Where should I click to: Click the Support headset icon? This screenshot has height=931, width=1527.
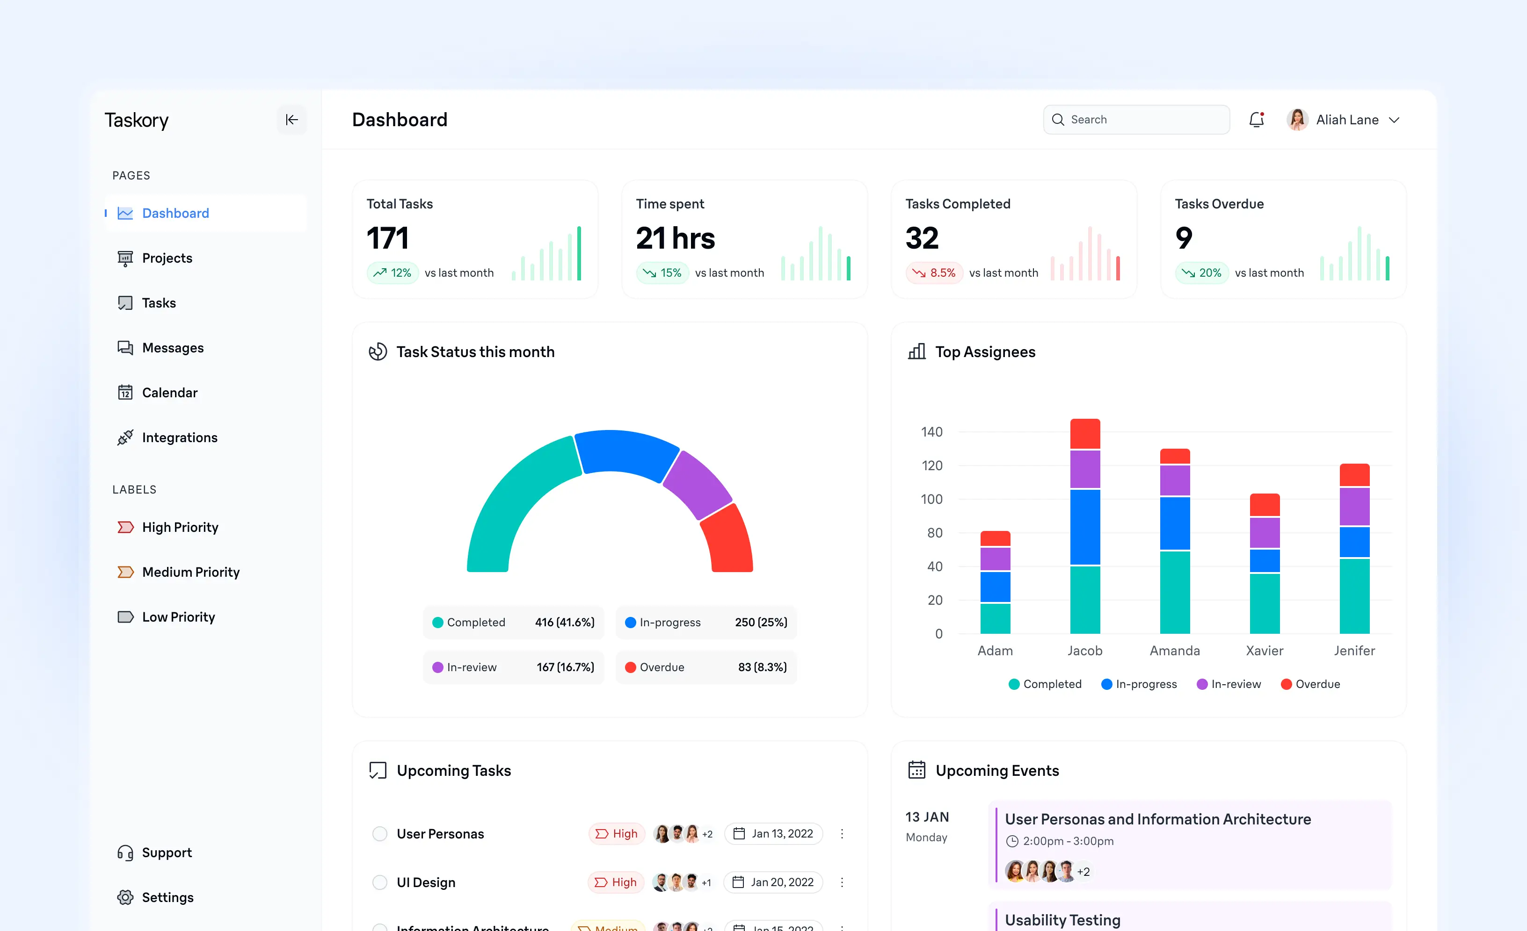tap(125, 852)
